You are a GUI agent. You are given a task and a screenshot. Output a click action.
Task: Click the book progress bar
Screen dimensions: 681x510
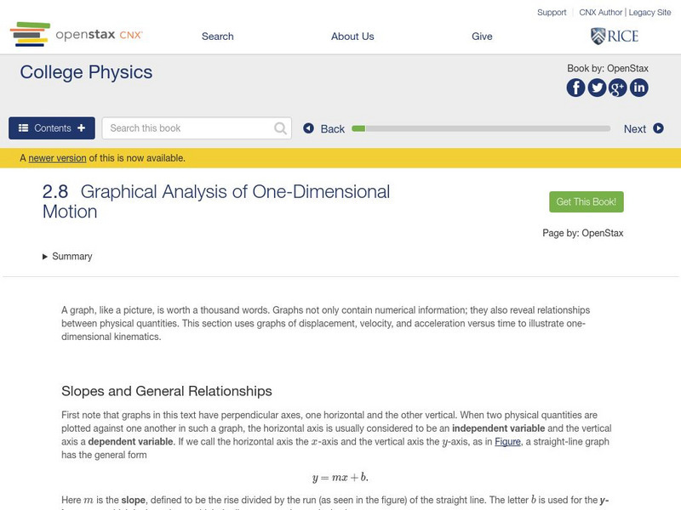[x=481, y=128]
